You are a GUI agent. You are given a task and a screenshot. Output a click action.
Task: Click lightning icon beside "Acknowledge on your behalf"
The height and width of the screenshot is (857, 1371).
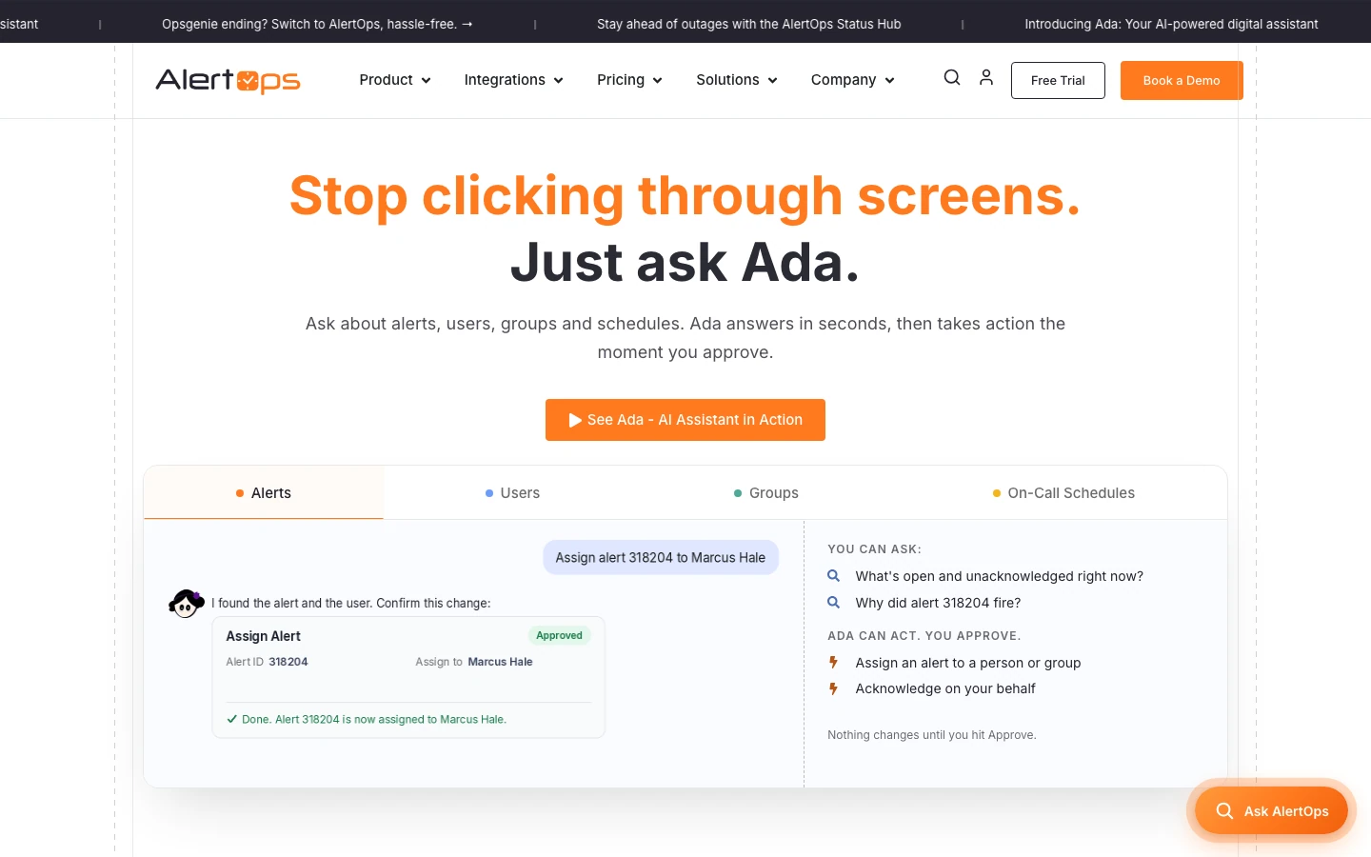click(x=833, y=688)
